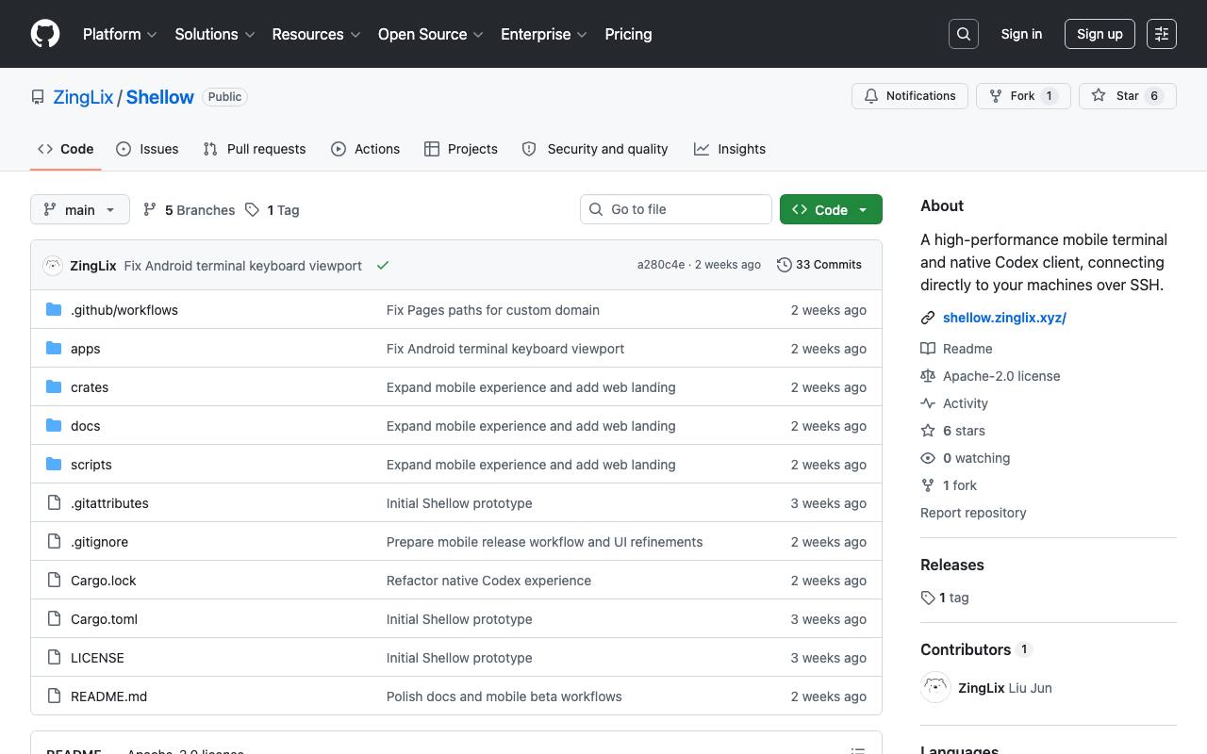The image size is (1207, 754).
Task: Open Readme link in About sidebar
Action: [x=957, y=349]
